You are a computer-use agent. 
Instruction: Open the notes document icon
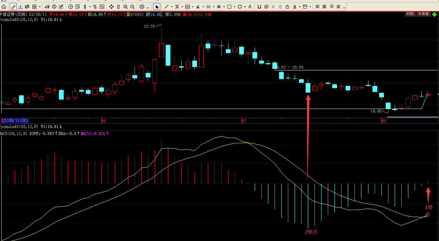click(x=78, y=7)
